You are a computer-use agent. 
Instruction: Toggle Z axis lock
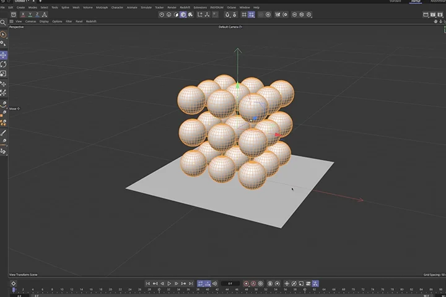click(37, 14)
